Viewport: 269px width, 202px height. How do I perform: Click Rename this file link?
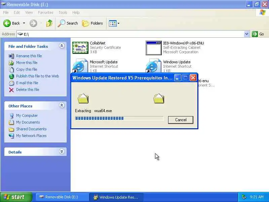[29, 56]
